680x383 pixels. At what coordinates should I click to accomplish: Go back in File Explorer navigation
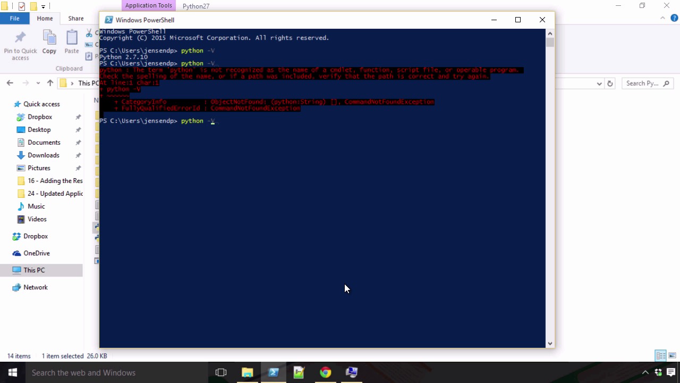pyautogui.click(x=10, y=83)
